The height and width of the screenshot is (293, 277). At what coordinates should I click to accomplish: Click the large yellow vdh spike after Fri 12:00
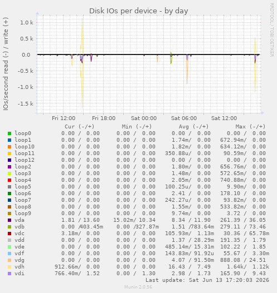82,63
